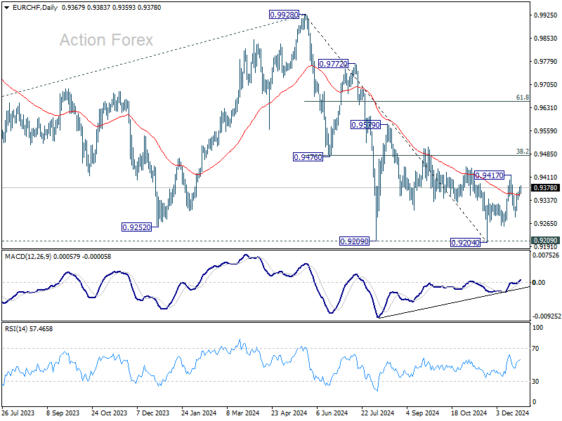Screen dimensions: 562x421
Task: Click the 0.97050 price axis value
Action: pos(546,85)
